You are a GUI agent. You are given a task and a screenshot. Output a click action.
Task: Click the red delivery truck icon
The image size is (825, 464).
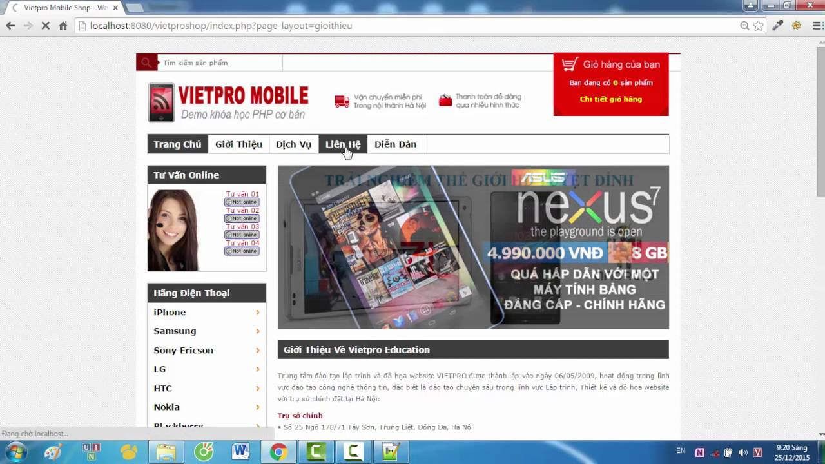point(342,101)
